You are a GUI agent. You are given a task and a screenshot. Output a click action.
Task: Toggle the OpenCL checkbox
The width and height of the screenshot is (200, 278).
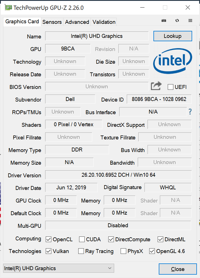coord(49,239)
